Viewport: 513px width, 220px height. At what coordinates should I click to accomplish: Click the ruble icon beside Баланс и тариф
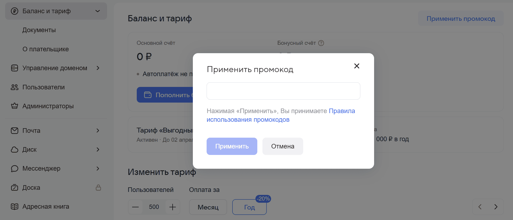[15, 11]
